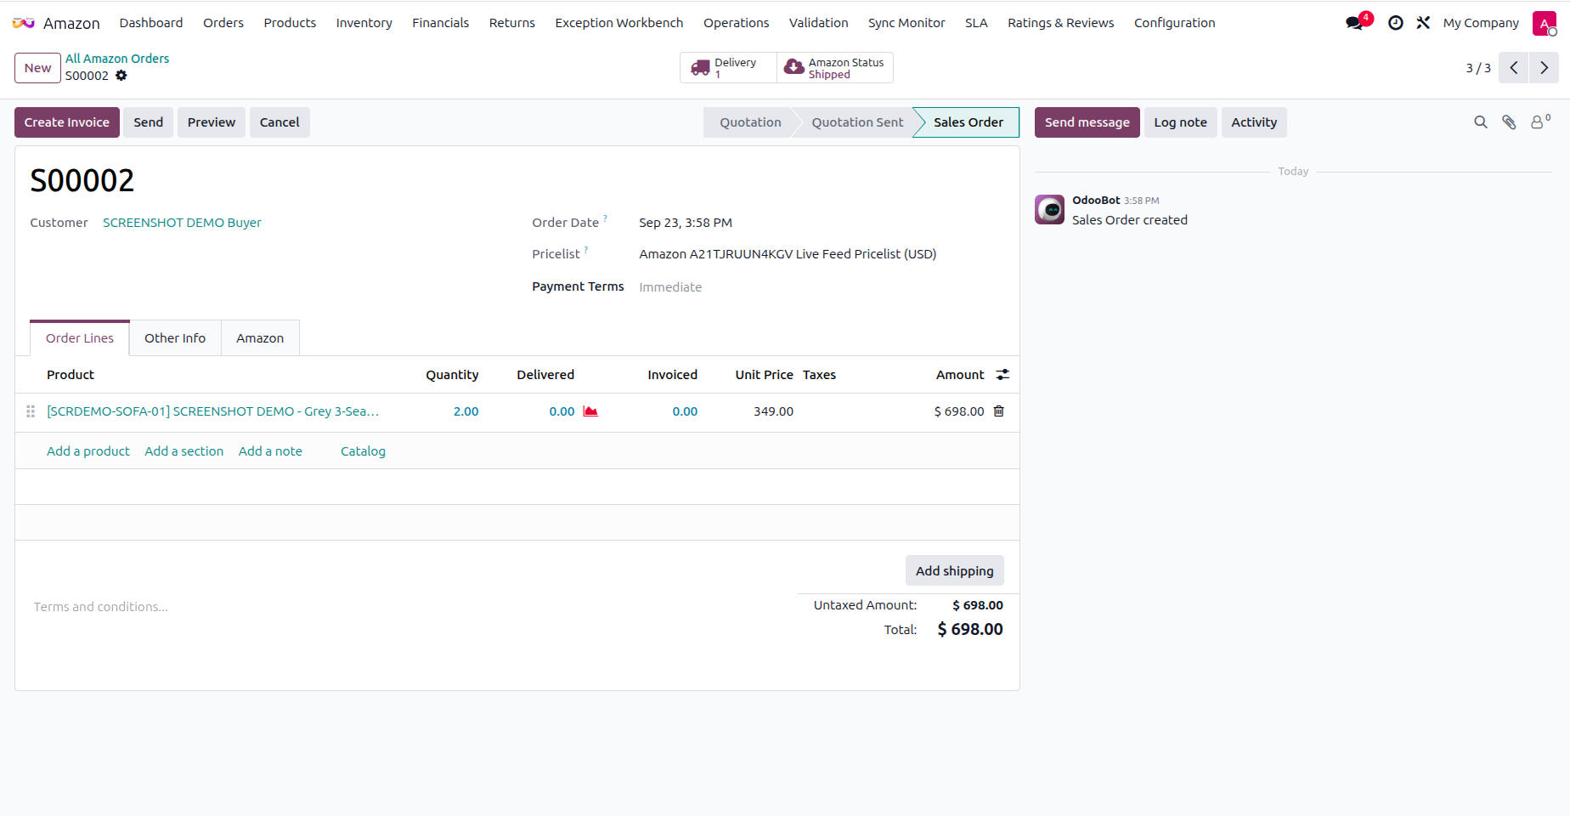Open the Configuration menu
The image size is (1570, 816).
point(1174,23)
